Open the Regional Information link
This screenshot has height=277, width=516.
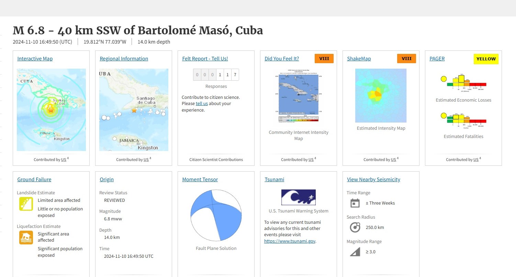[124, 59]
